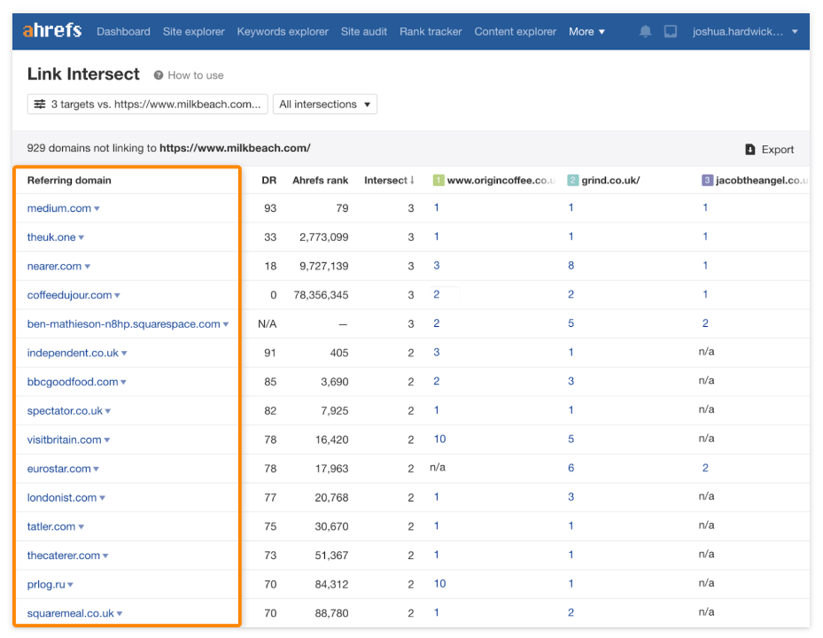Screen dimensions: 823x638
Task: Click teal badge 2 for grind.co.uk column
Action: pos(572,180)
